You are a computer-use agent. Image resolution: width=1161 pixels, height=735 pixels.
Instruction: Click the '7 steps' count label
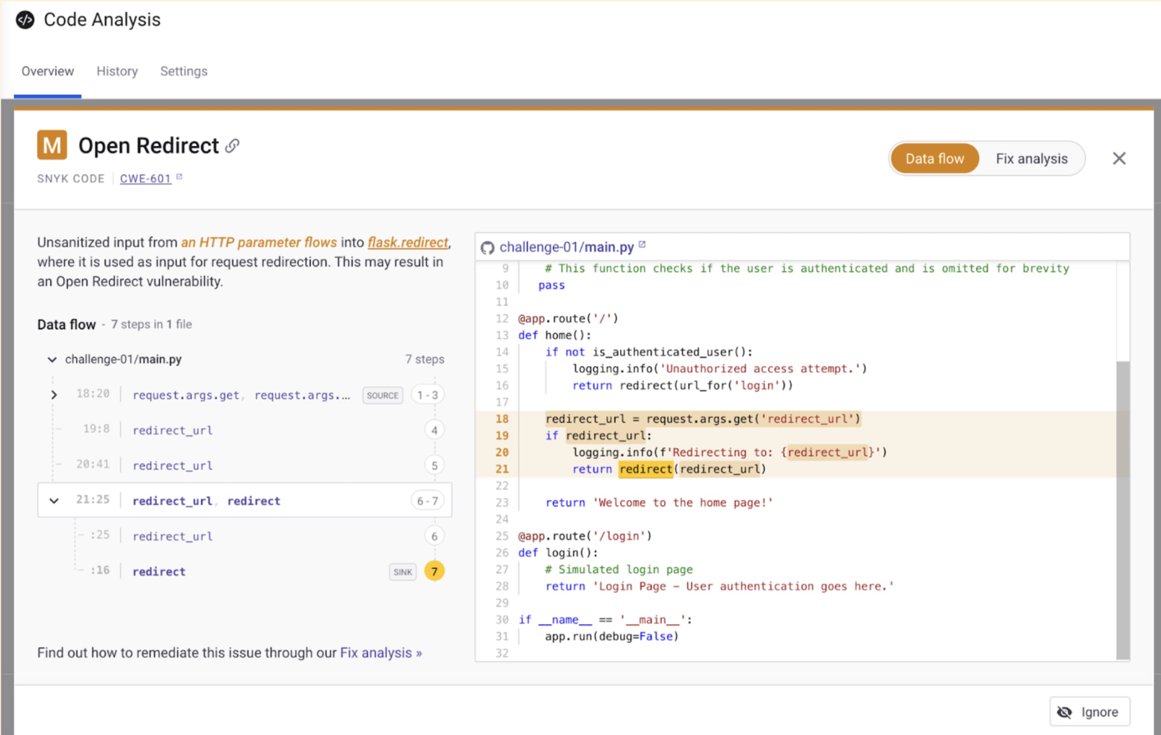point(425,359)
